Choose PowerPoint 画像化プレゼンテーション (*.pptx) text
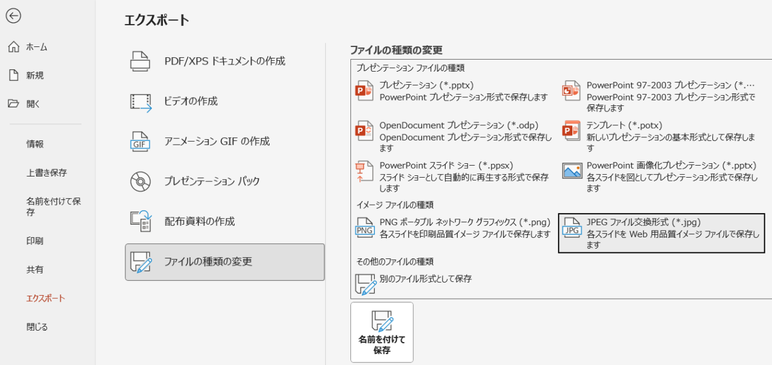The height and width of the screenshot is (365, 772). (x=671, y=165)
